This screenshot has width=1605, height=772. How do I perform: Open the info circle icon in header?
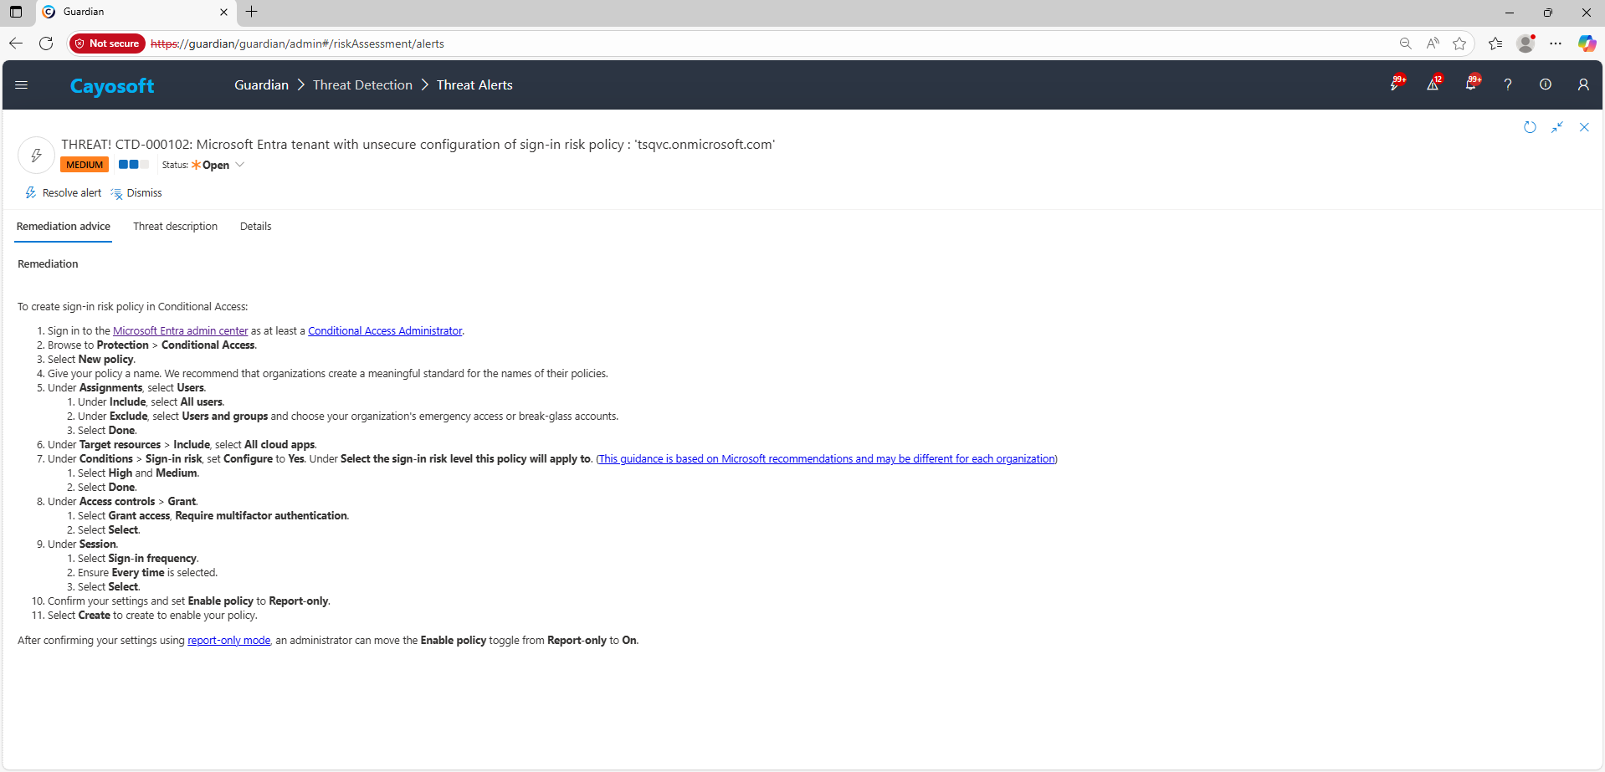[x=1546, y=84]
